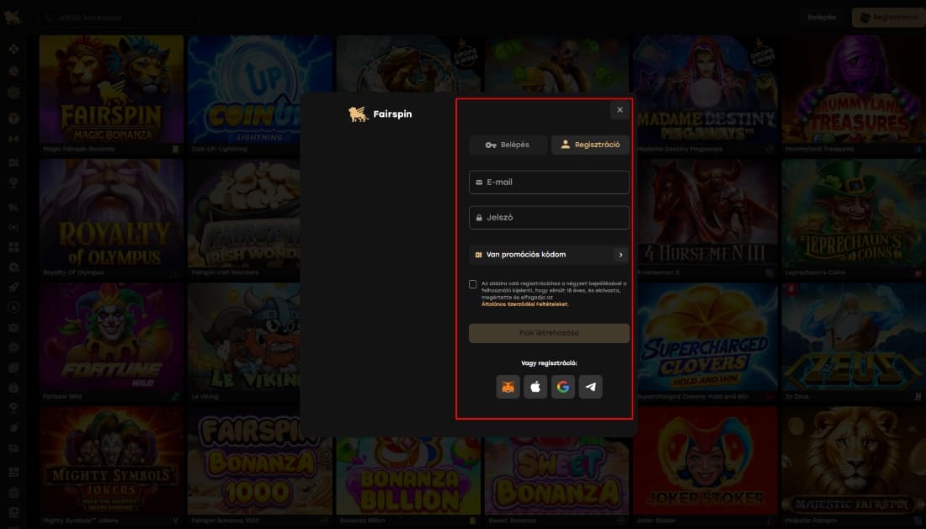
Task: Register with the Apple icon
Action: point(535,387)
